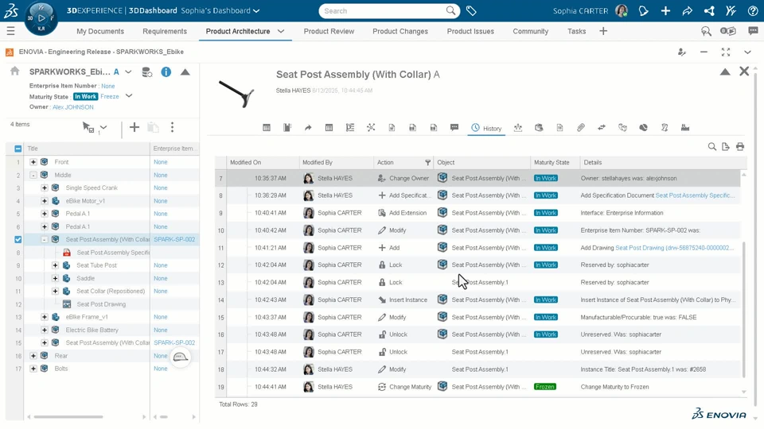Collapse the header with the triangle beside info icon
764x429 pixels.
click(185, 72)
